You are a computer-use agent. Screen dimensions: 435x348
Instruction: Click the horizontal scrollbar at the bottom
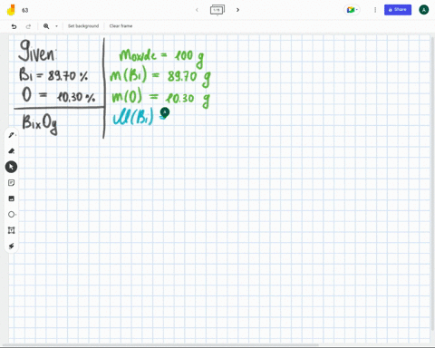tap(160, 344)
